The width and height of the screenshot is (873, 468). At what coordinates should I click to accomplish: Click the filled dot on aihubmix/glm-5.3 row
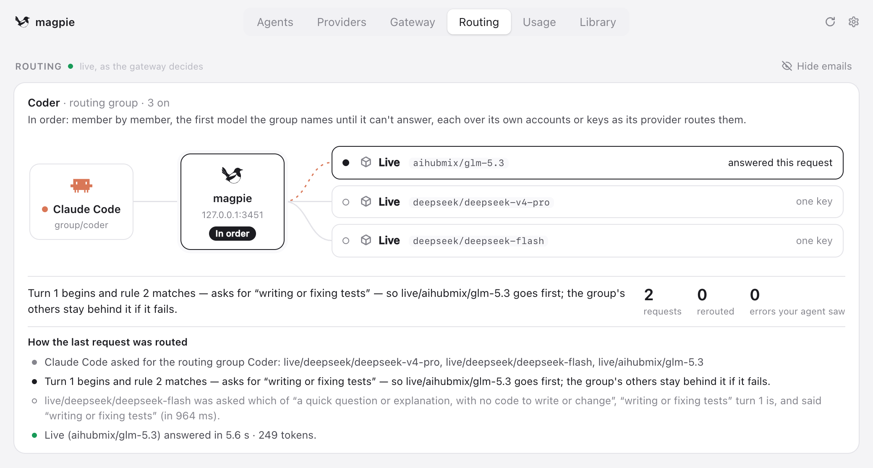tap(346, 163)
